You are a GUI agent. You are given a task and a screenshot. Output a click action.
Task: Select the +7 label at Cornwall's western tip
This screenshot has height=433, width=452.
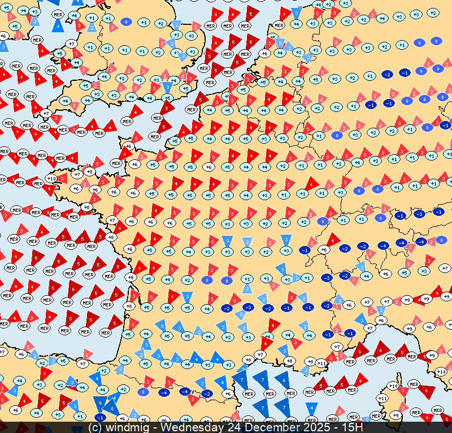click(46, 113)
